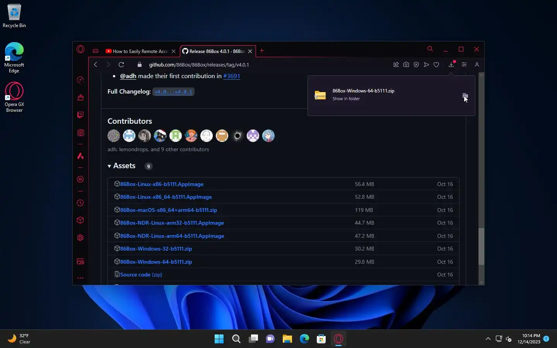Download Source code (zip)
The width and height of the screenshot is (557, 348).
click(141, 275)
